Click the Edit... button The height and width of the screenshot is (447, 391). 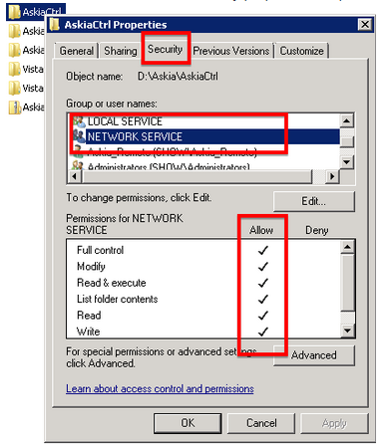(314, 201)
